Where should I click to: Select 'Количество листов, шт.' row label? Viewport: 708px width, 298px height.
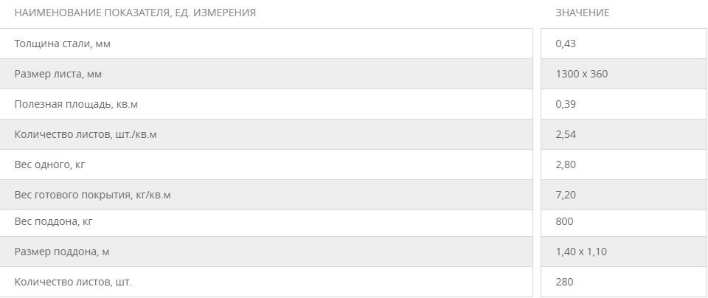pyautogui.click(x=73, y=283)
